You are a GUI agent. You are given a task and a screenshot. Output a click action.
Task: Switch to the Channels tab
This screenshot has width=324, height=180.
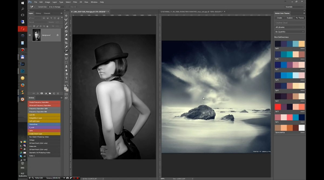click(x=47, y=13)
